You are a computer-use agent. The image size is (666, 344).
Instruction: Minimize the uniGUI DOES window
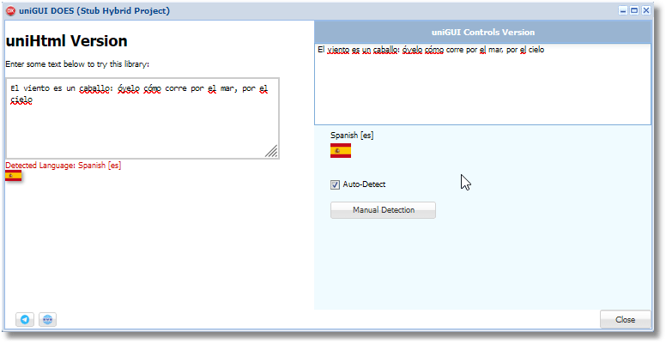[623, 10]
